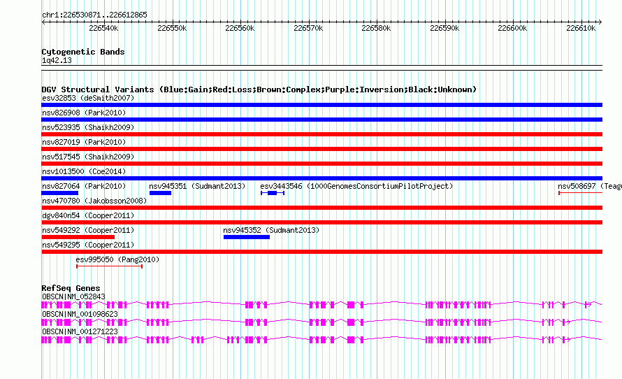Open variant nsv549295 (Cooper2011) label

88,245
